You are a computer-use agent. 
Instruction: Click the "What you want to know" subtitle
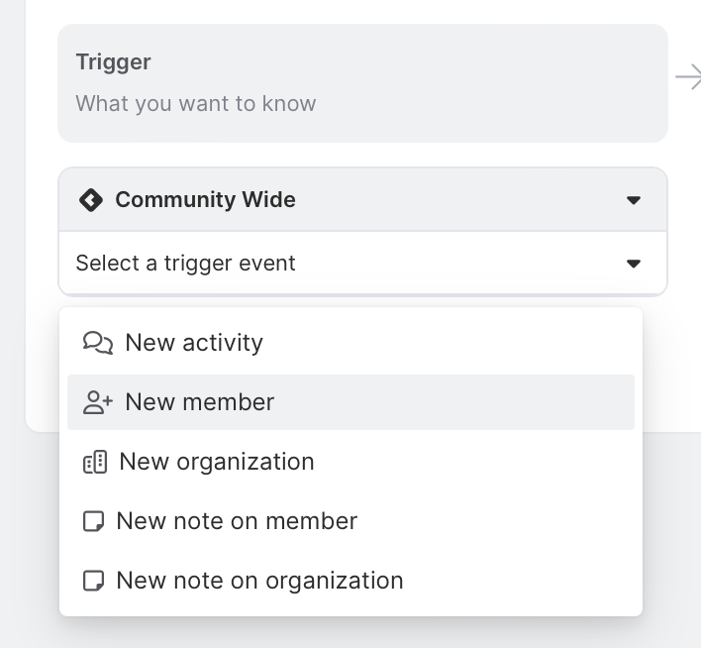pos(196,103)
